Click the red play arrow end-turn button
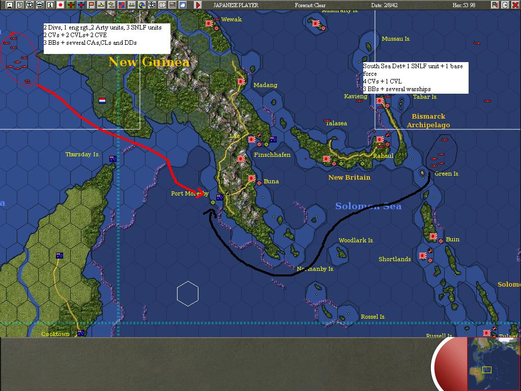Screen dimensions: 521x391 tap(198, 5)
